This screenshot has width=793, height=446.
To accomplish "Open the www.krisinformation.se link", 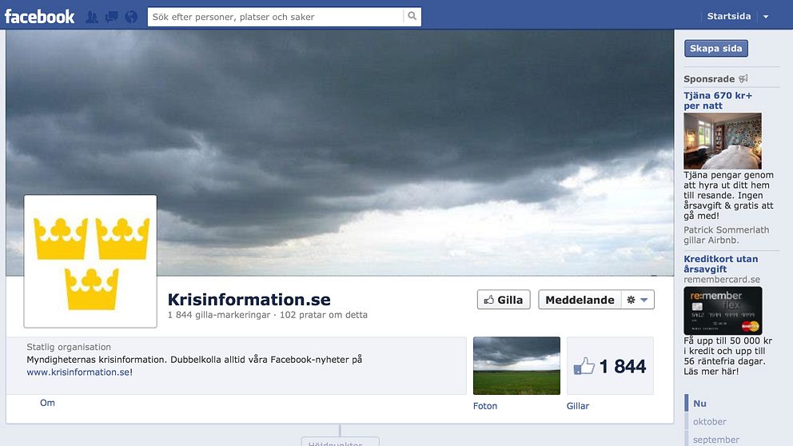I will pyautogui.click(x=79, y=372).
